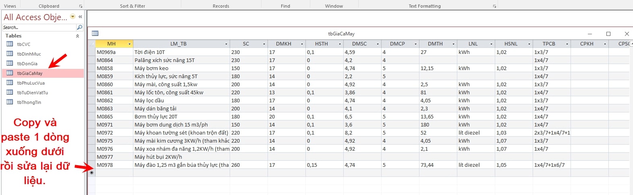633x195 pixels.
Task: Select the tbGiaCaMay table in navigation pane
Action: (30, 73)
